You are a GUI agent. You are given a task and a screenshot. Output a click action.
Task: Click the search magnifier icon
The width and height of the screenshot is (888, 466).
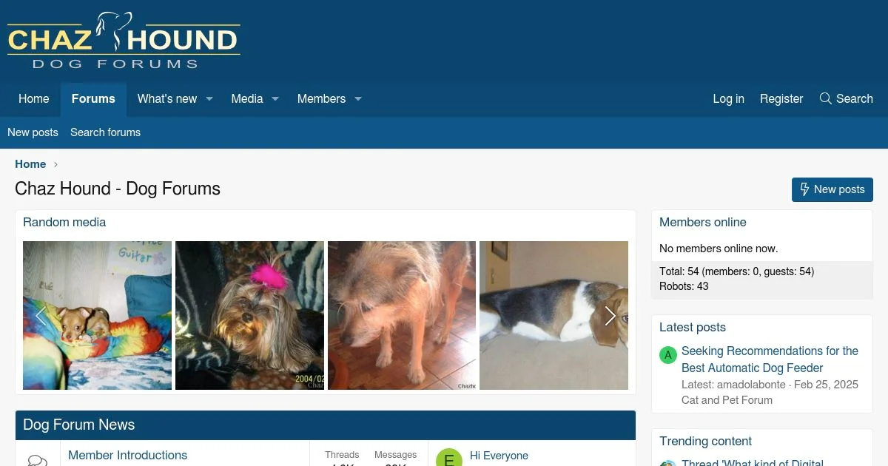826,98
